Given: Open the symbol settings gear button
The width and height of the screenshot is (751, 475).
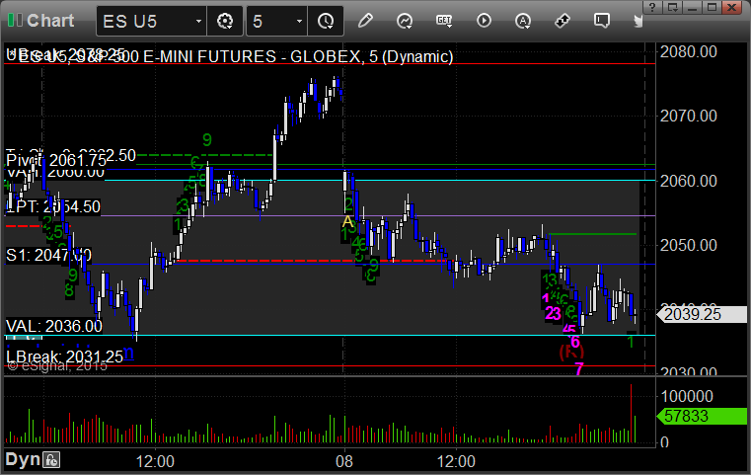Looking at the screenshot, I should [x=225, y=21].
